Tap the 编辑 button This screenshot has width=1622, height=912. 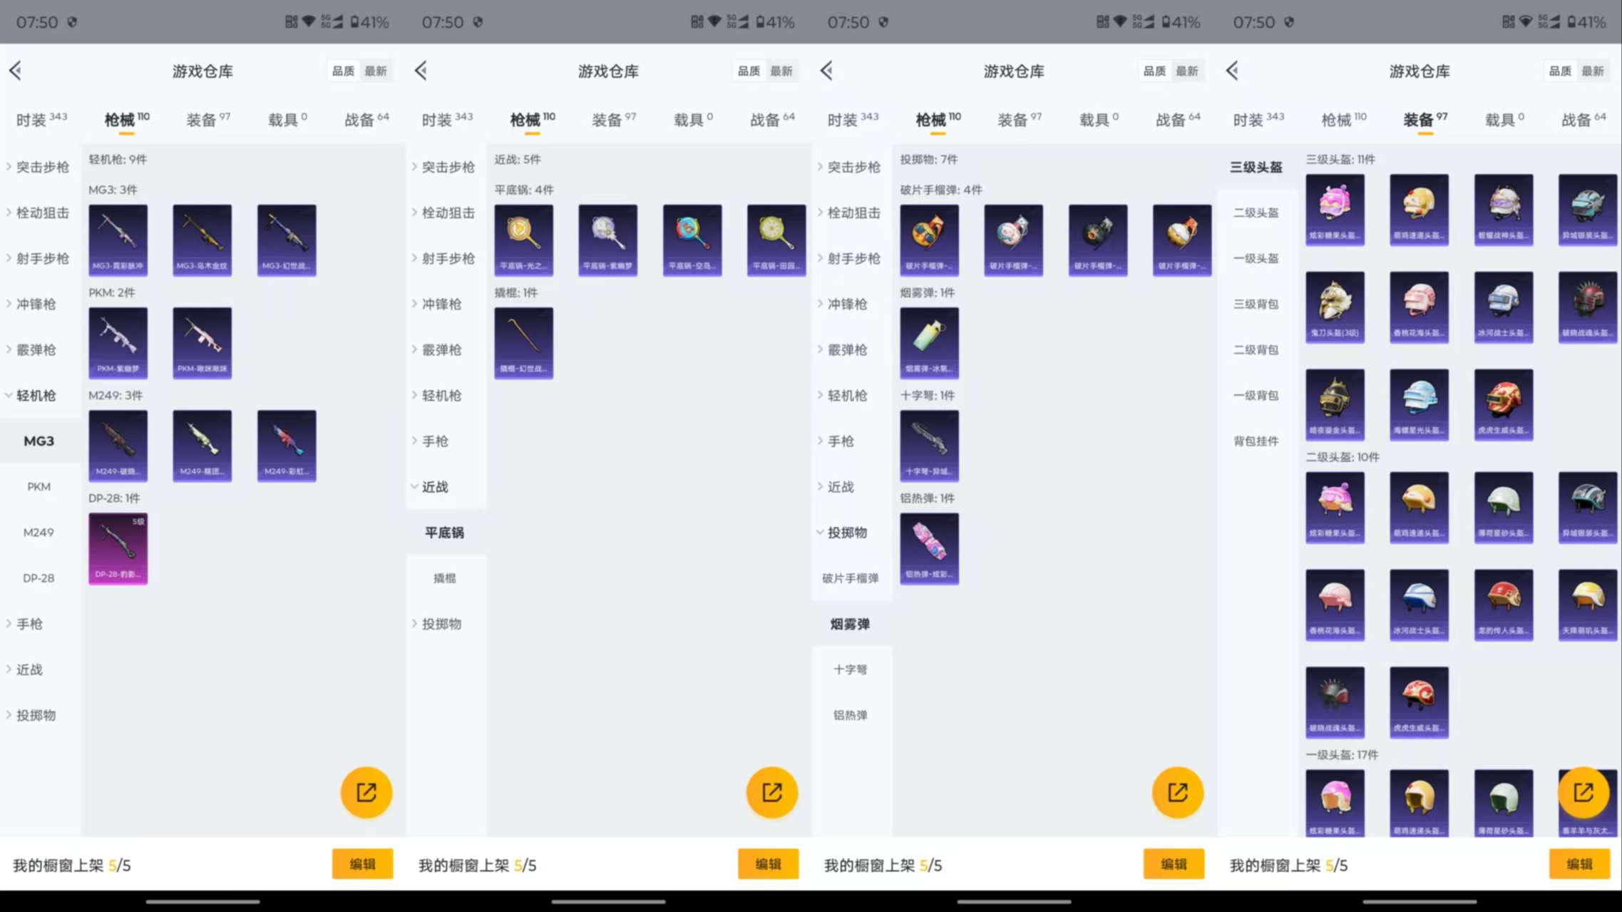tap(362, 864)
